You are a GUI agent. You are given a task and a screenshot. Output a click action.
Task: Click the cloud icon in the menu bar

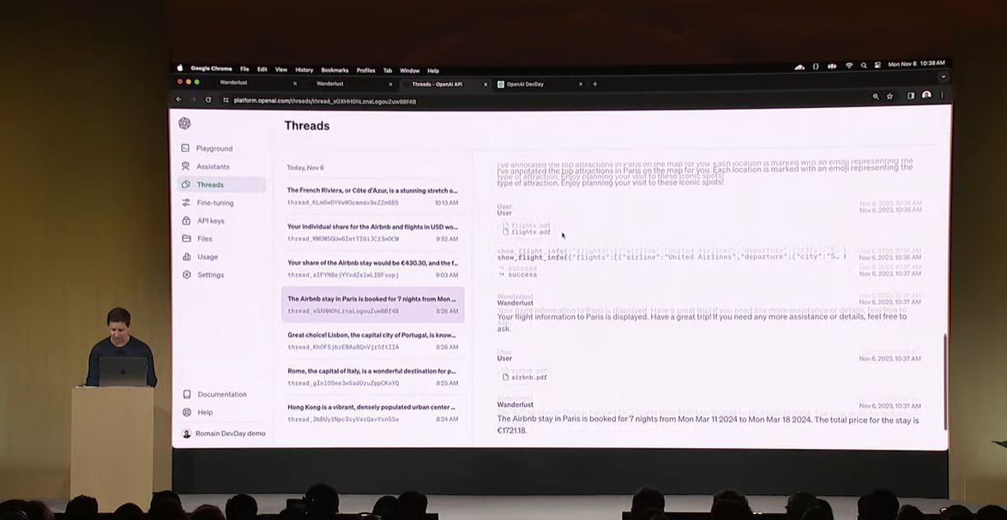(799, 66)
